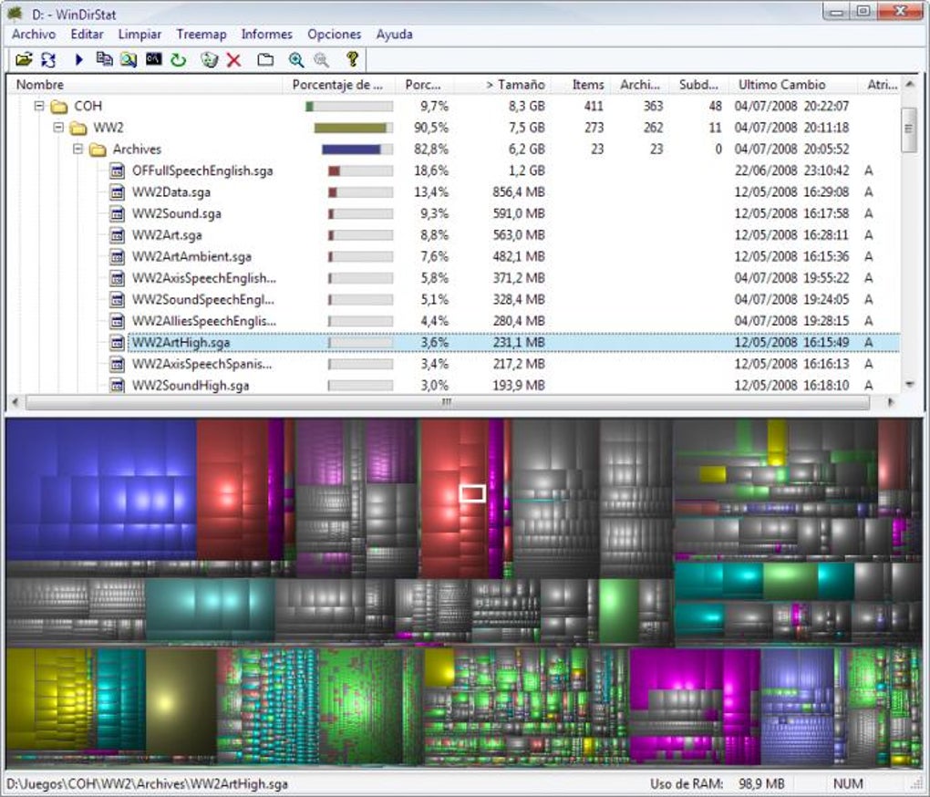The image size is (930, 797).
Task: Select the WW2AlliesSpeechEnglis... row
Action: 454,321
